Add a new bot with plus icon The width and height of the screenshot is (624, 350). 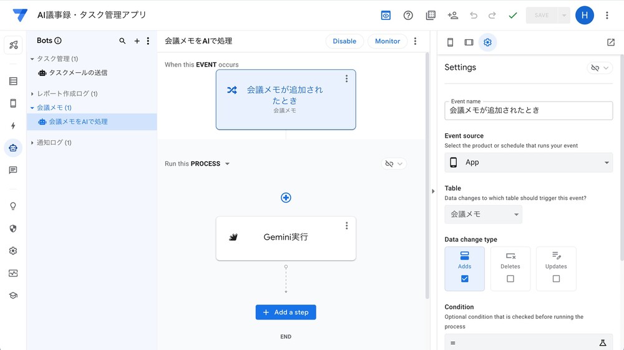click(137, 41)
